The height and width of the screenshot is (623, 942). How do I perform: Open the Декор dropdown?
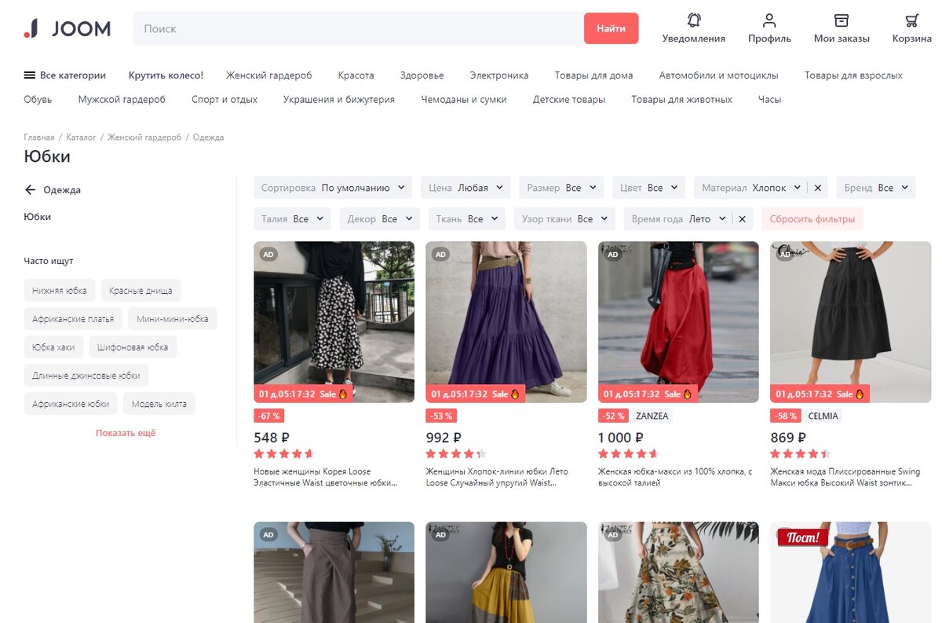pos(379,219)
